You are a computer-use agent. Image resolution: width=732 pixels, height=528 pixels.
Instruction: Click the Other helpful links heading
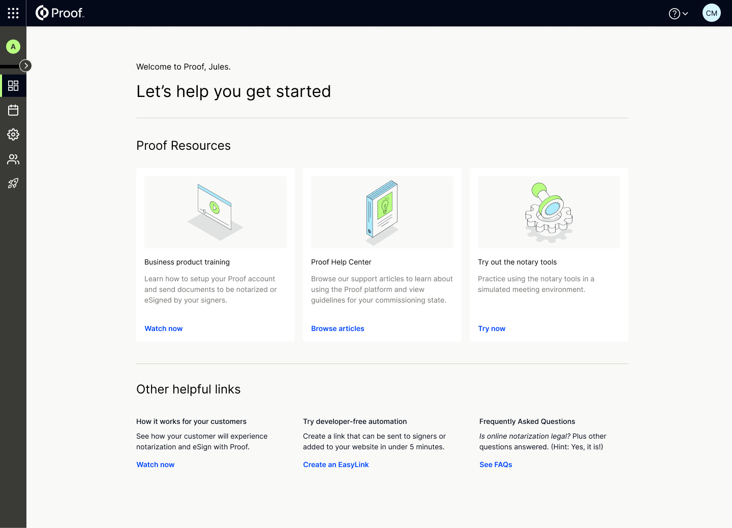click(189, 389)
